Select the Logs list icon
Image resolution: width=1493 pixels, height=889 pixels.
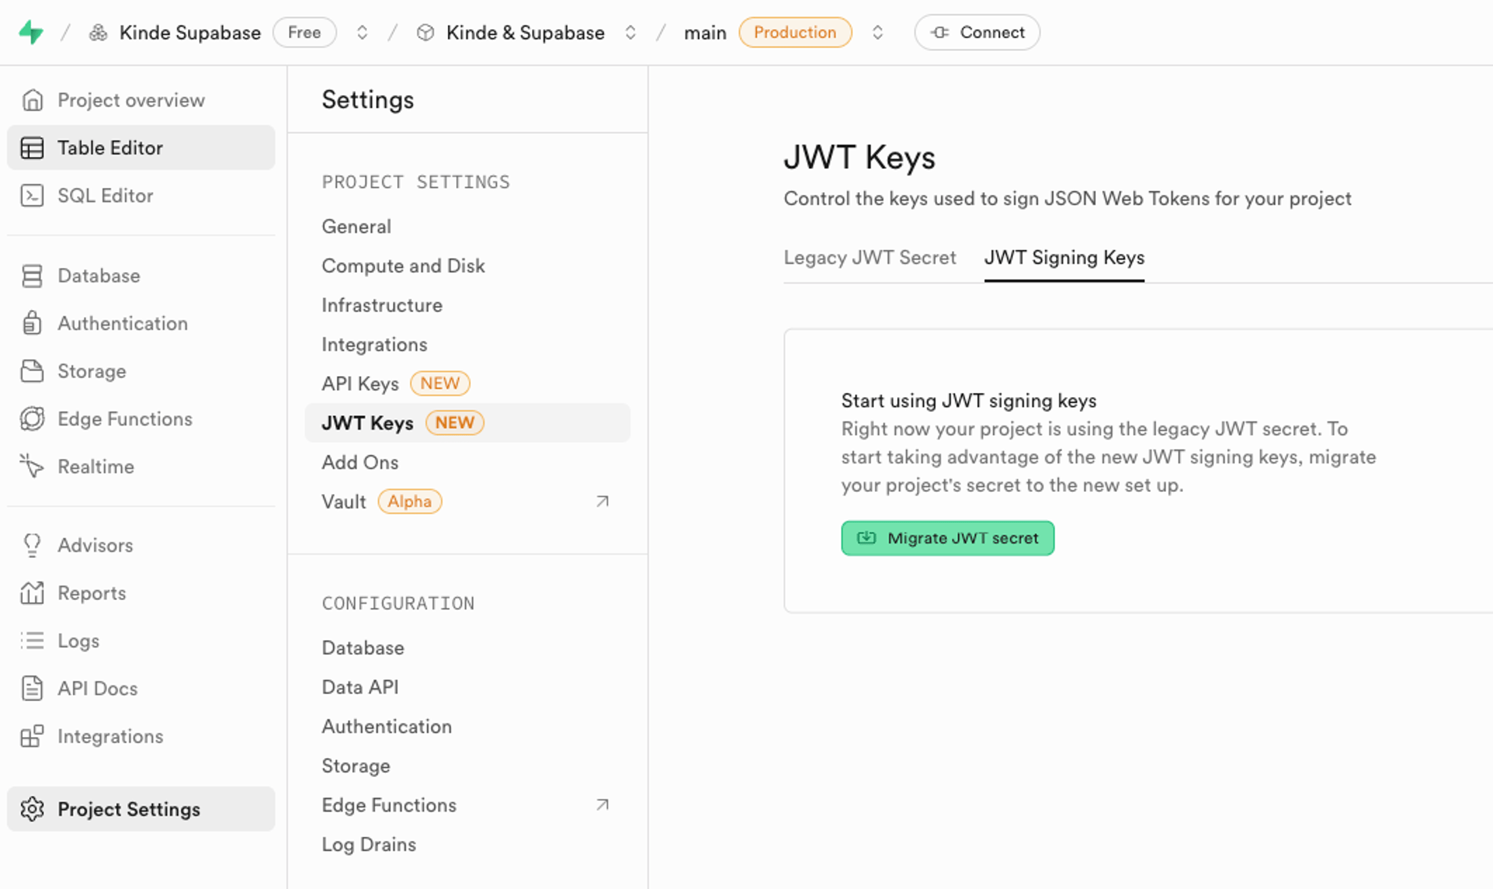pos(32,640)
